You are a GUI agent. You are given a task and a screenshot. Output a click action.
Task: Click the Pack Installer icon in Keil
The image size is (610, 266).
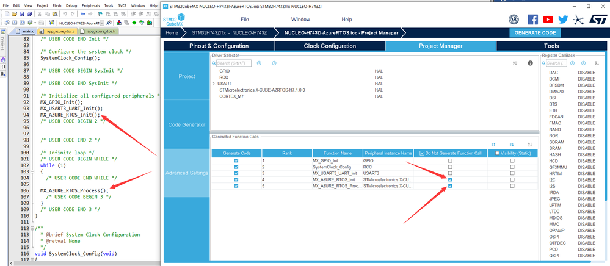click(x=149, y=23)
